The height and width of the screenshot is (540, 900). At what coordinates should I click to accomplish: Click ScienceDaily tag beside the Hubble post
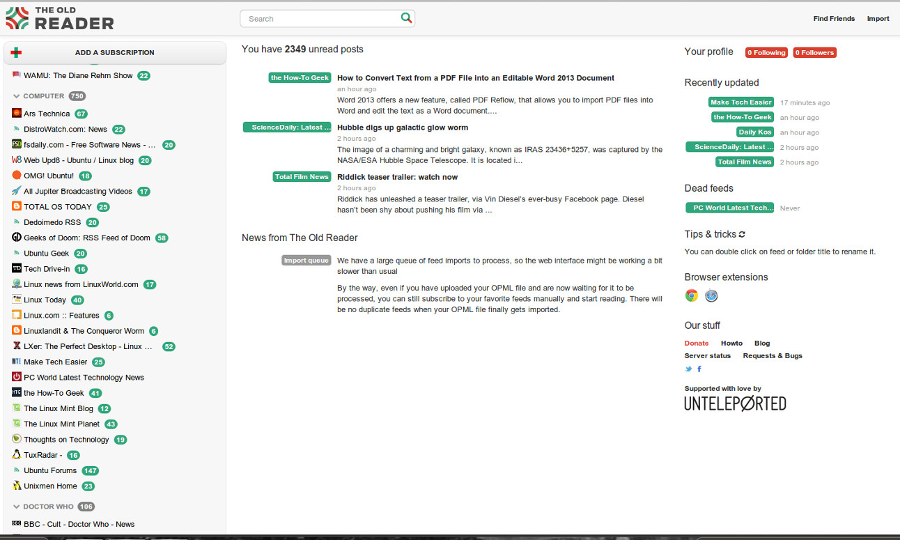[287, 128]
